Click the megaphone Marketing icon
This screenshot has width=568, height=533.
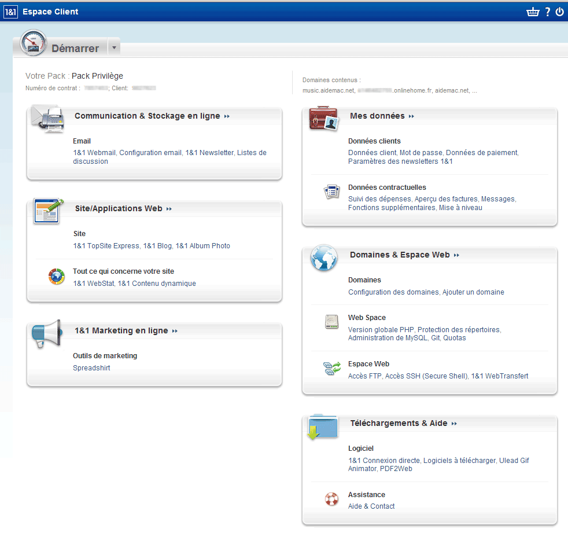(x=46, y=333)
